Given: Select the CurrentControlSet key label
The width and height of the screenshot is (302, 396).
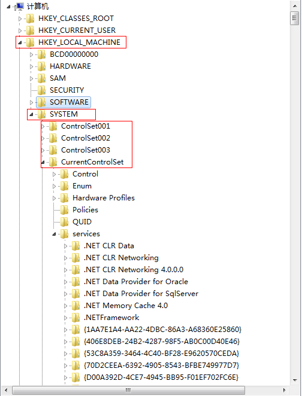Looking at the screenshot, I should point(92,162).
